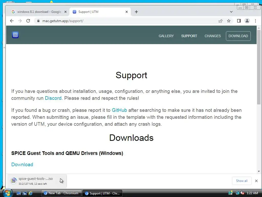Click the green tray icon
The width and height of the screenshot is (262, 197).
(231, 193)
